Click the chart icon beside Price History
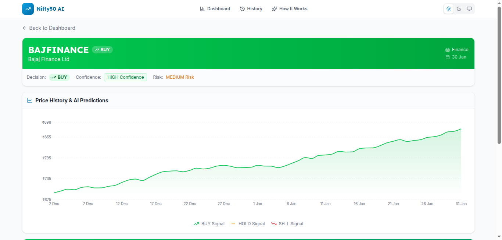 pos(30,100)
